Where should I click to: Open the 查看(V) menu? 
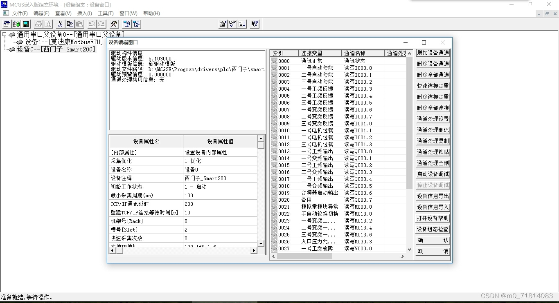click(63, 13)
